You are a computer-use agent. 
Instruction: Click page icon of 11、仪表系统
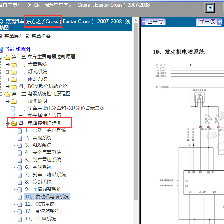20,204
